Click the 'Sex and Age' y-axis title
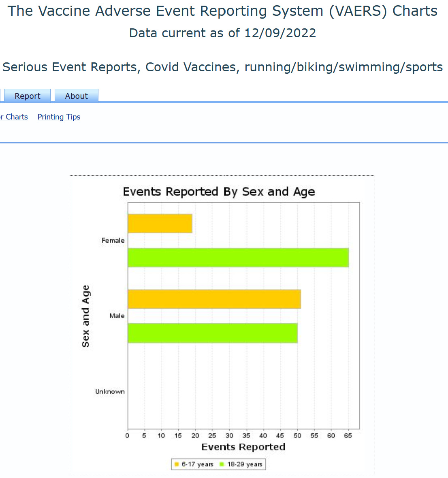The width and height of the screenshot is (448, 478). pos(85,316)
